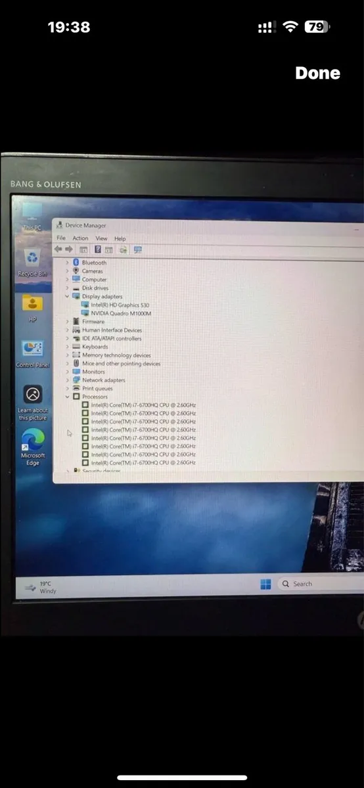Open the Help menu in Device Manager
The image size is (364, 788).
point(120,238)
